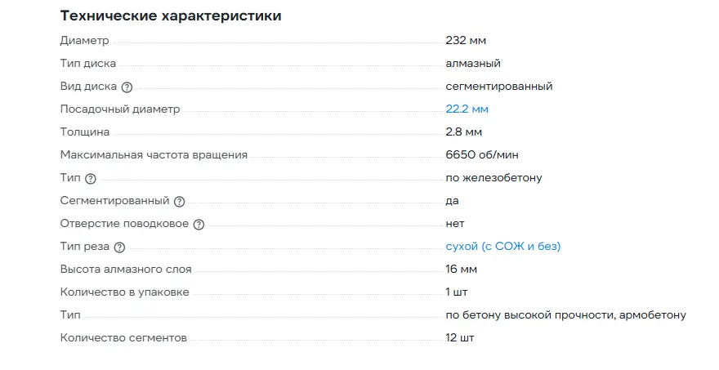
Task: Click the Технические характеристики heading
Action: [x=171, y=16]
